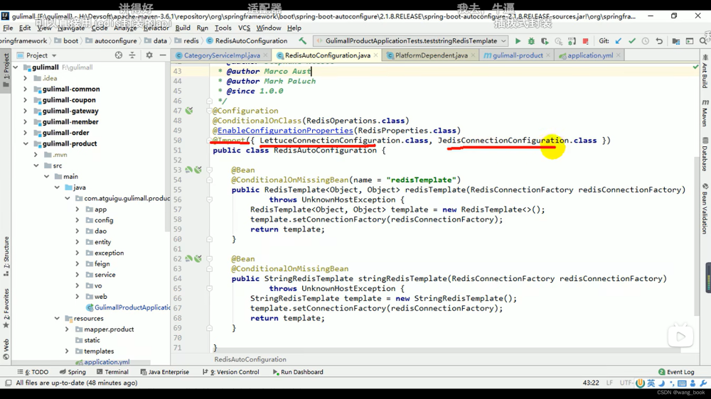Open Terminal tool window
This screenshot has height=399, width=711.
click(x=112, y=372)
